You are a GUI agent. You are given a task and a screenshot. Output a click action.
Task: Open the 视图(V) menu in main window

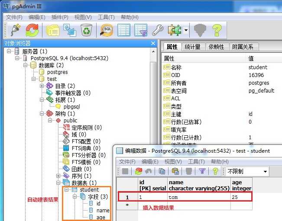[x=83, y=17]
